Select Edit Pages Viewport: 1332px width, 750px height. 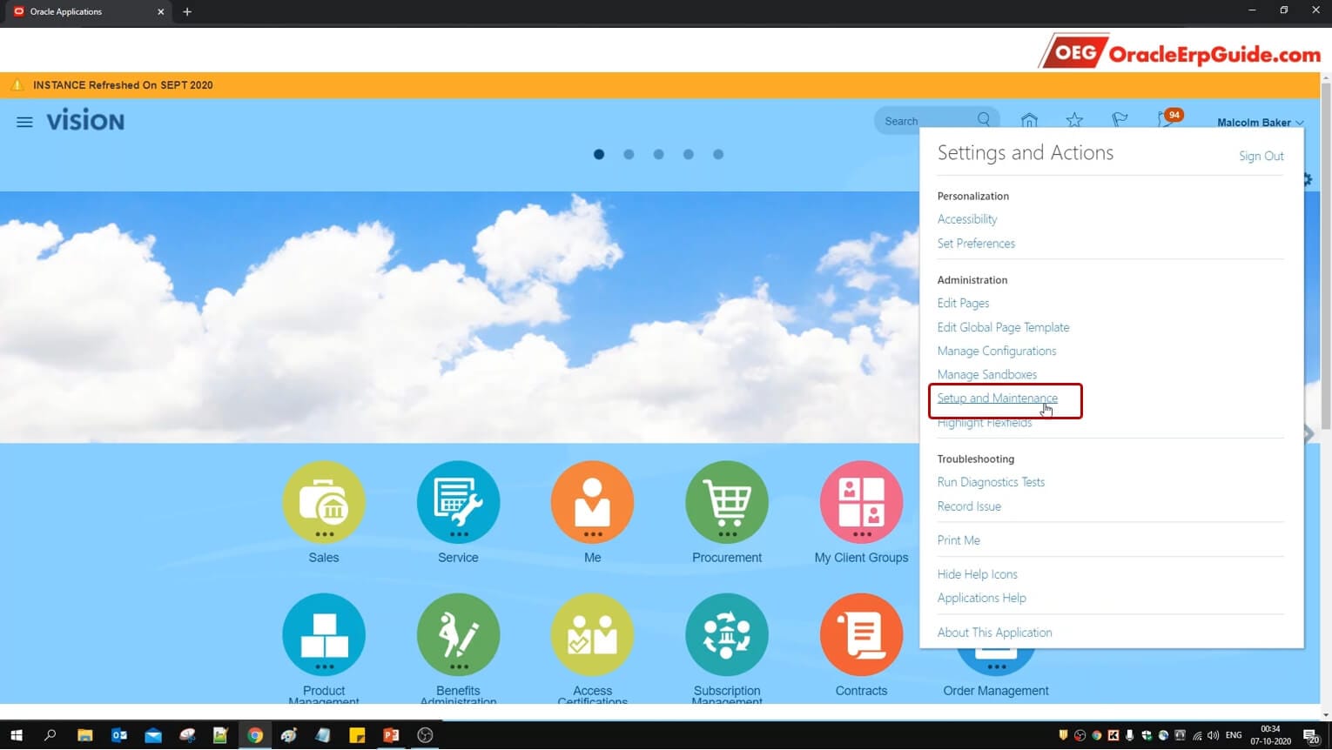coord(963,303)
